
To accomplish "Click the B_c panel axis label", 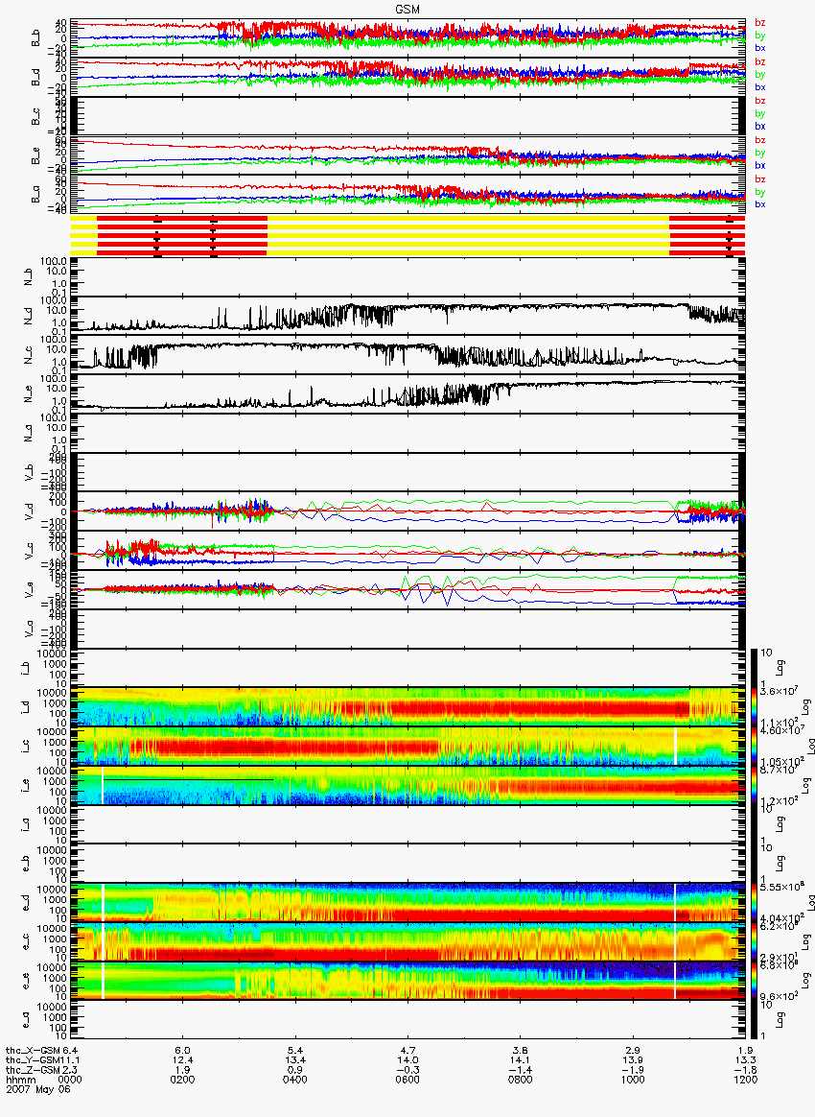I will (35, 116).
